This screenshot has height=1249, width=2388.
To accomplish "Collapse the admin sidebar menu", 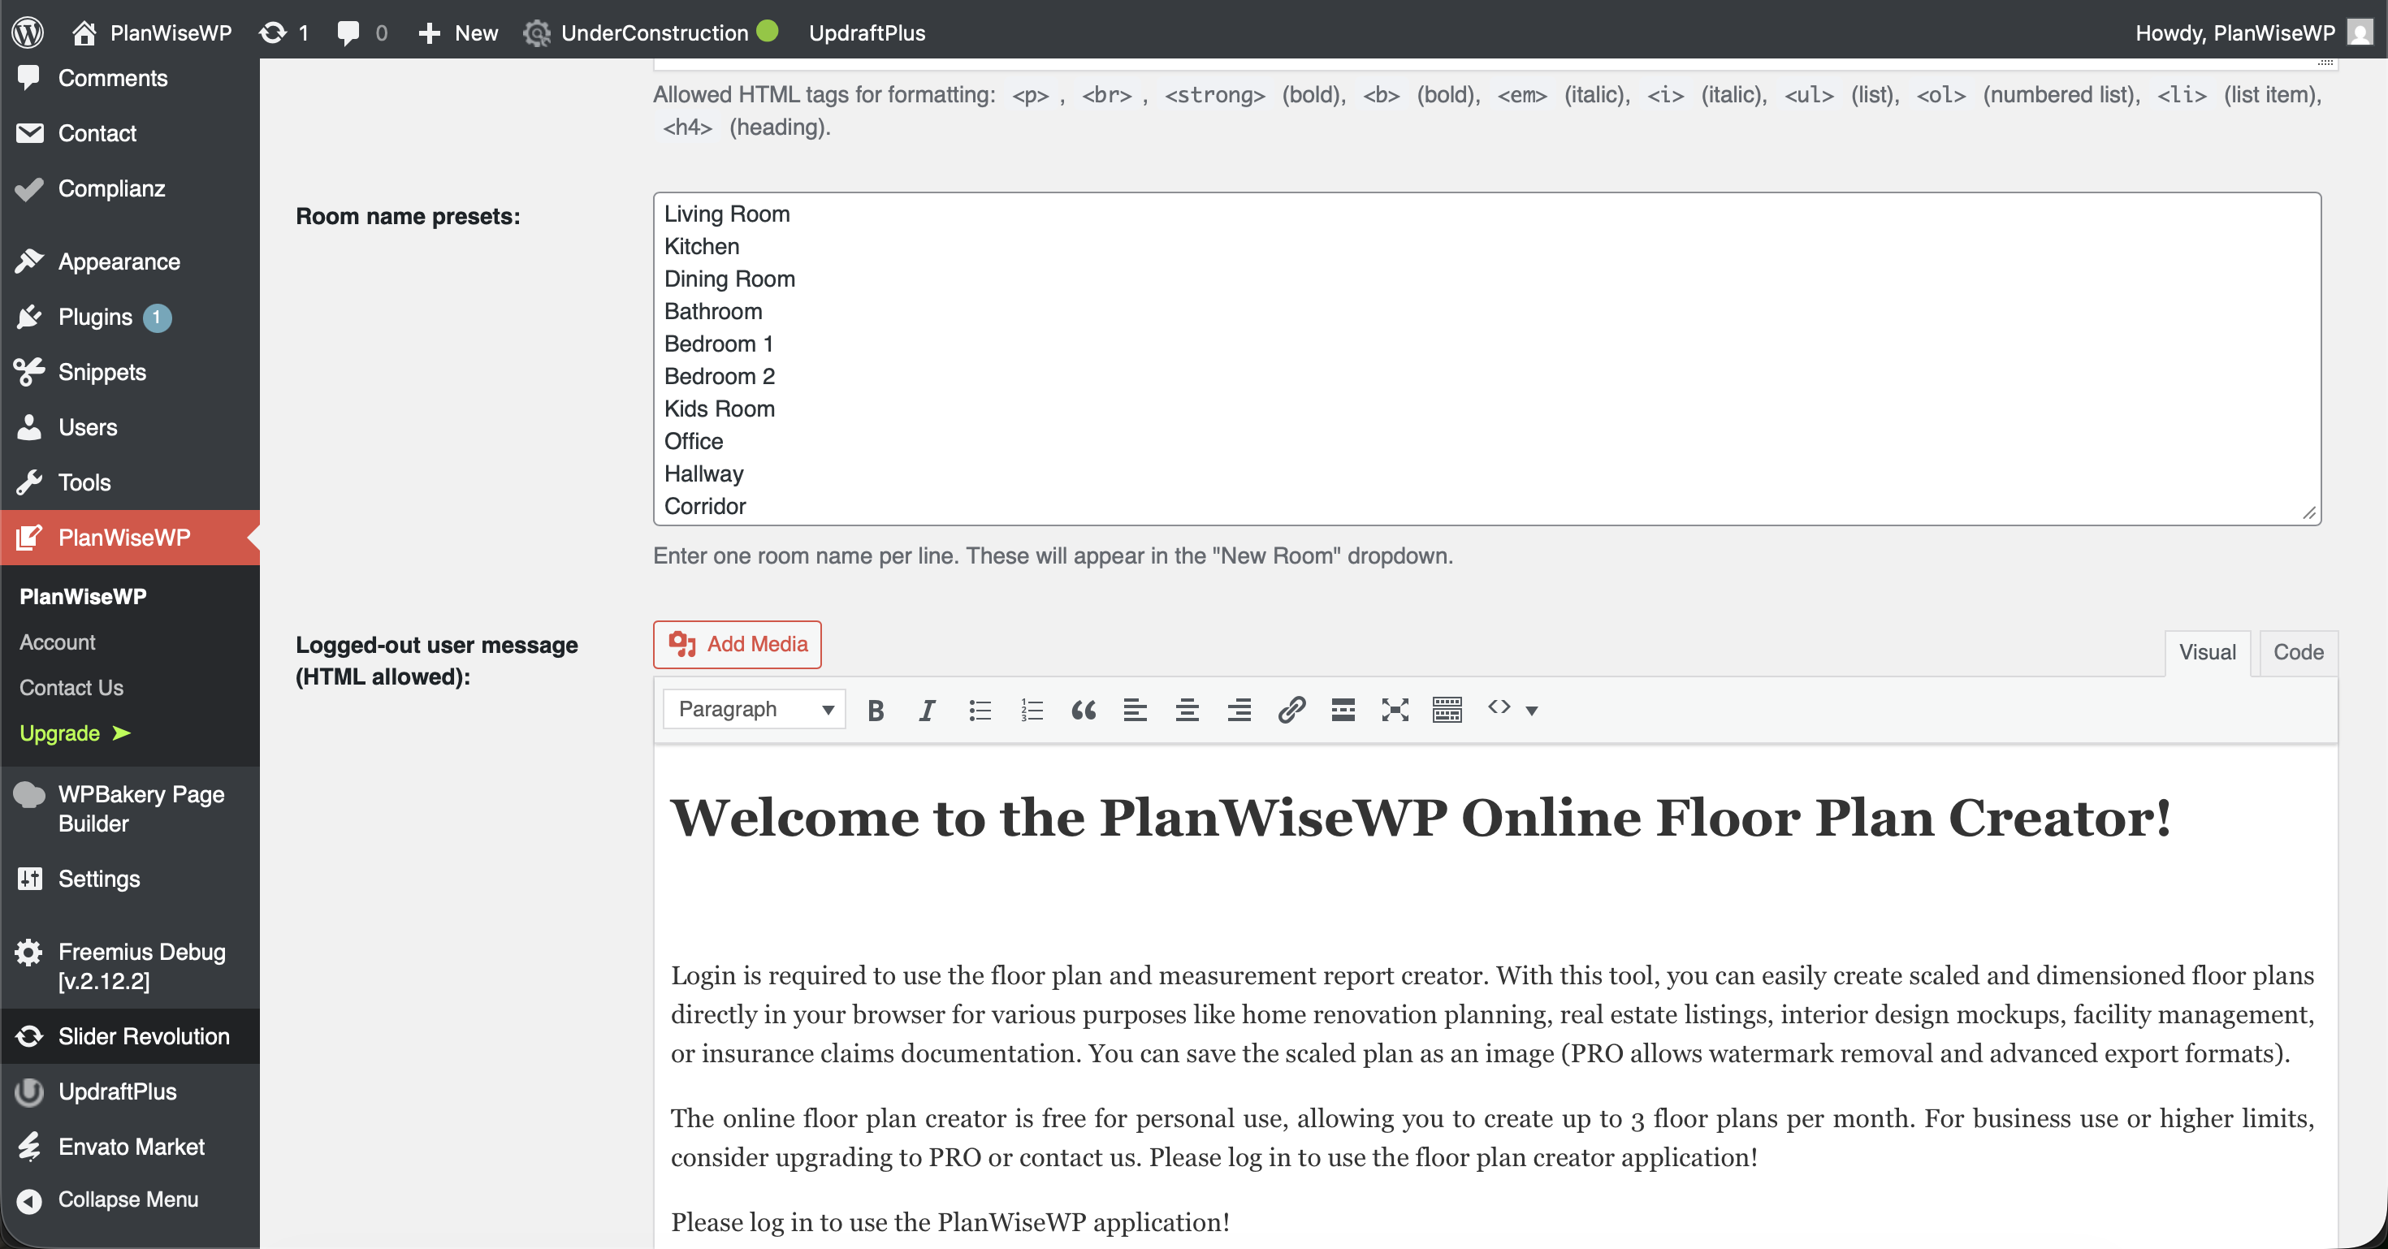I will pos(127,1199).
